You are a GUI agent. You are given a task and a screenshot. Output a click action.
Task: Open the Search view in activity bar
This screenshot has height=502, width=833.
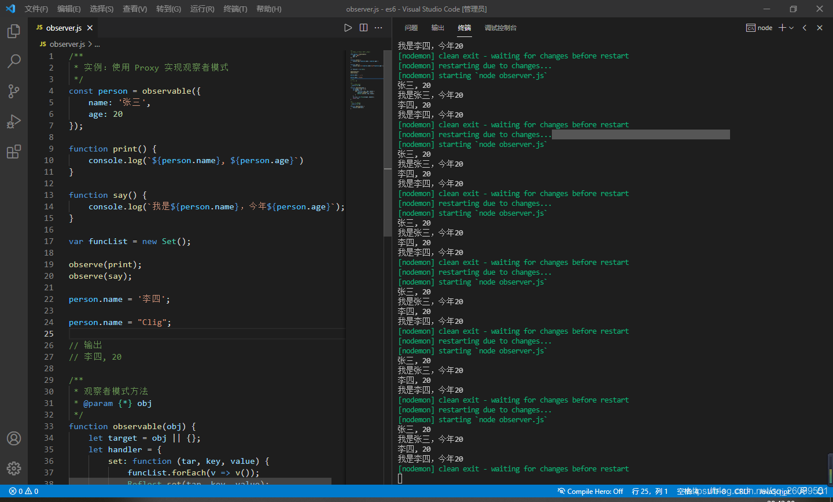(14, 61)
